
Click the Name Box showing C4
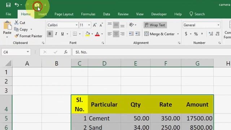coord(16,52)
